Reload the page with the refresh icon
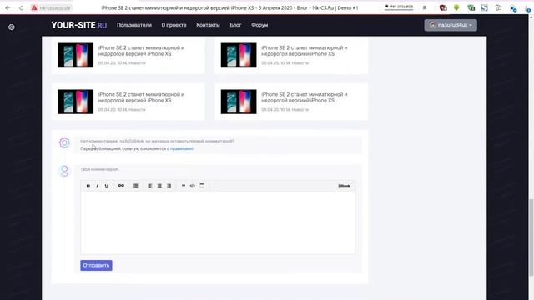The height and width of the screenshot is (300, 534). (21, 7)
